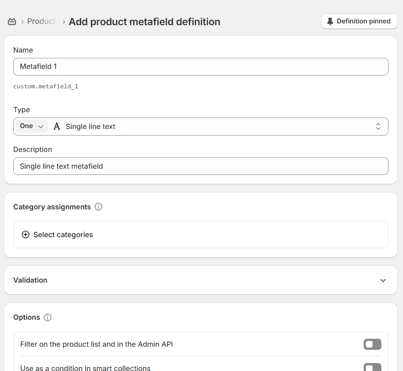Click Select categories
This screenshot has height=371, width=403.
click(x=63, y=235)
